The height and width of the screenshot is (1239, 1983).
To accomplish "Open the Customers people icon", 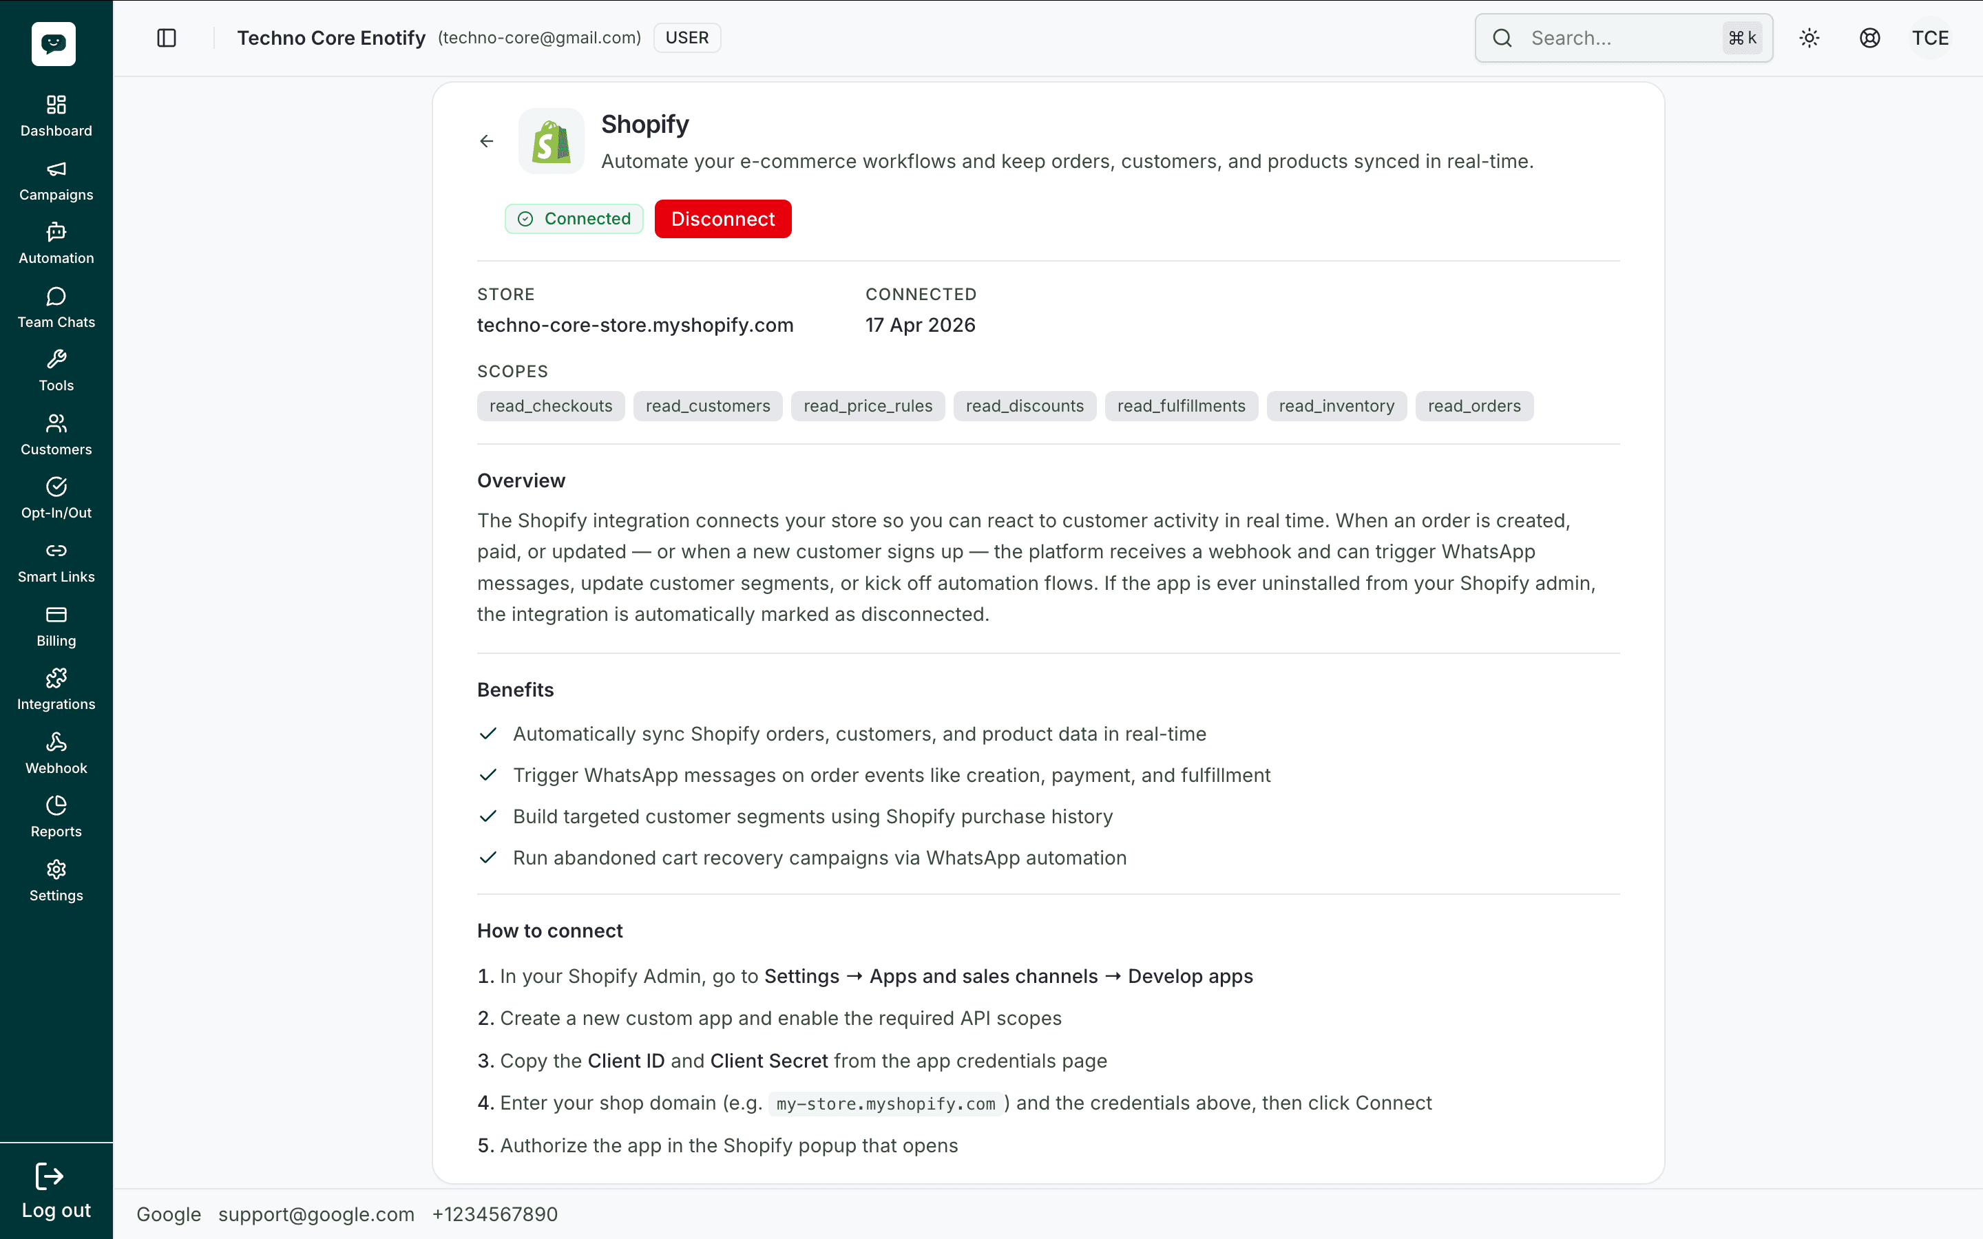I will pyautogui.click(x=56, y=423).
